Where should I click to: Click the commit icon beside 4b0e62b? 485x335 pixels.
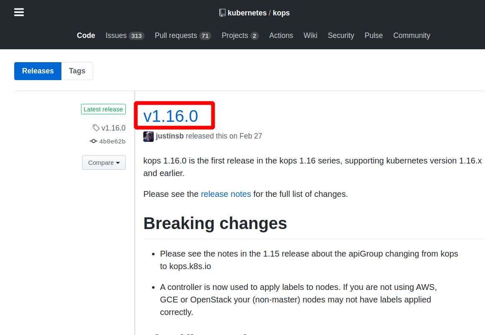pos(94,141)
